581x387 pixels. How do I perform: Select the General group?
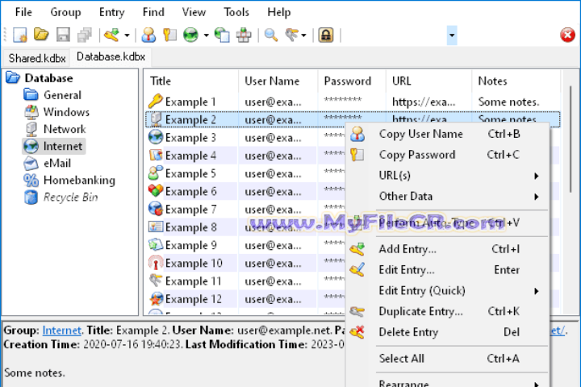[62, 95]
